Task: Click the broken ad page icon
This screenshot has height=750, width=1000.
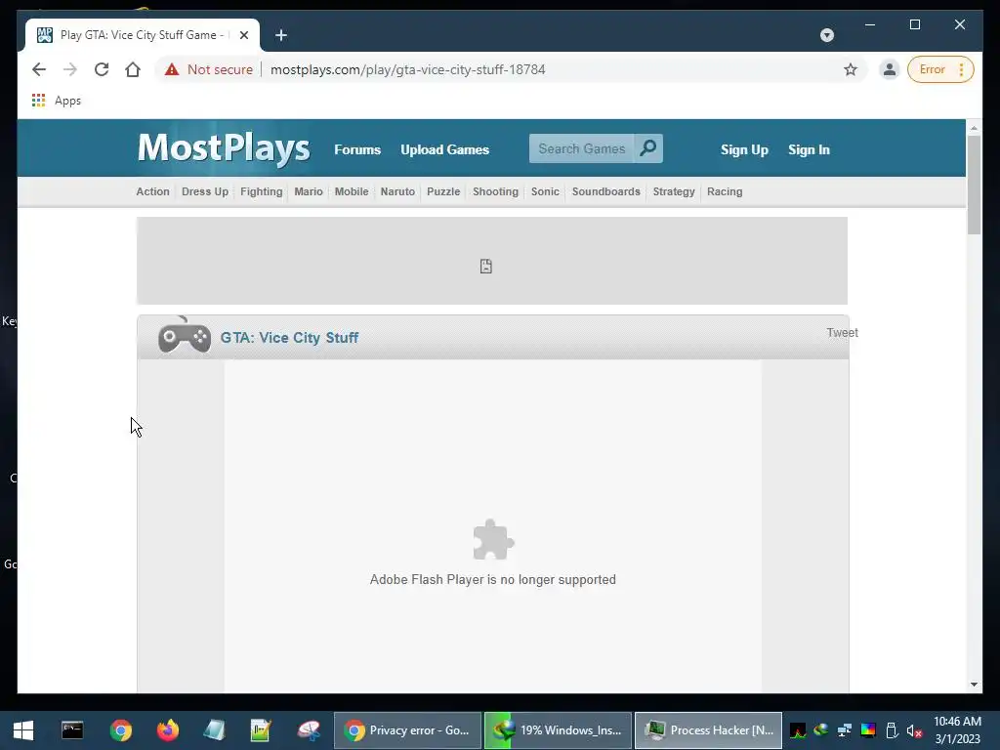Action: click(x=486, y=266)
